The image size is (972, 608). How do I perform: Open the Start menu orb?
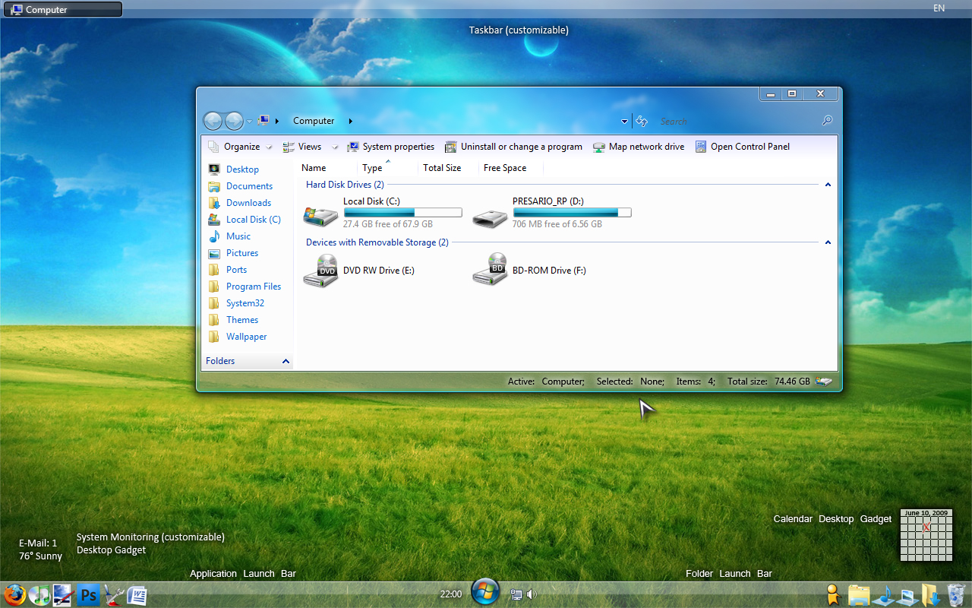(485, 593)
